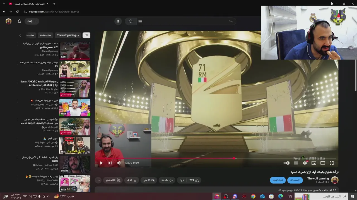357x200 pixels.
Task: Reload the page
Action: pos(17,12)
